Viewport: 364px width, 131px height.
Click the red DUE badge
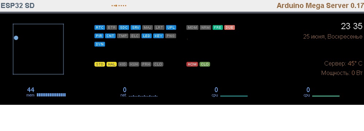click(229, 28)
